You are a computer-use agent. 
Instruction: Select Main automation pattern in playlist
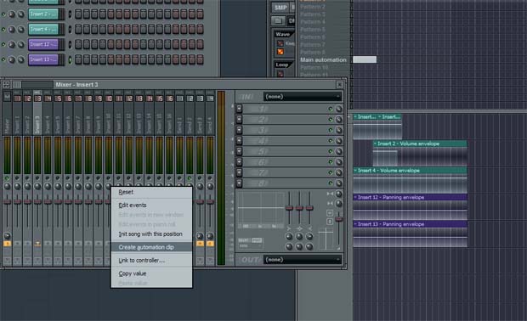tap(323, 59)
